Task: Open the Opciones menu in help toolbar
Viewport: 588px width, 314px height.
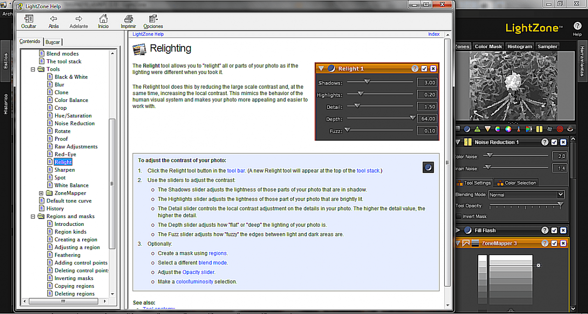Action: [153, 21]
